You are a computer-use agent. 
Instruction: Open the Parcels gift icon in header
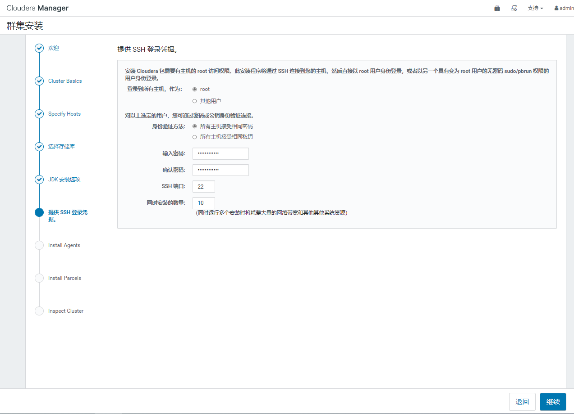(x=496, y=8)
